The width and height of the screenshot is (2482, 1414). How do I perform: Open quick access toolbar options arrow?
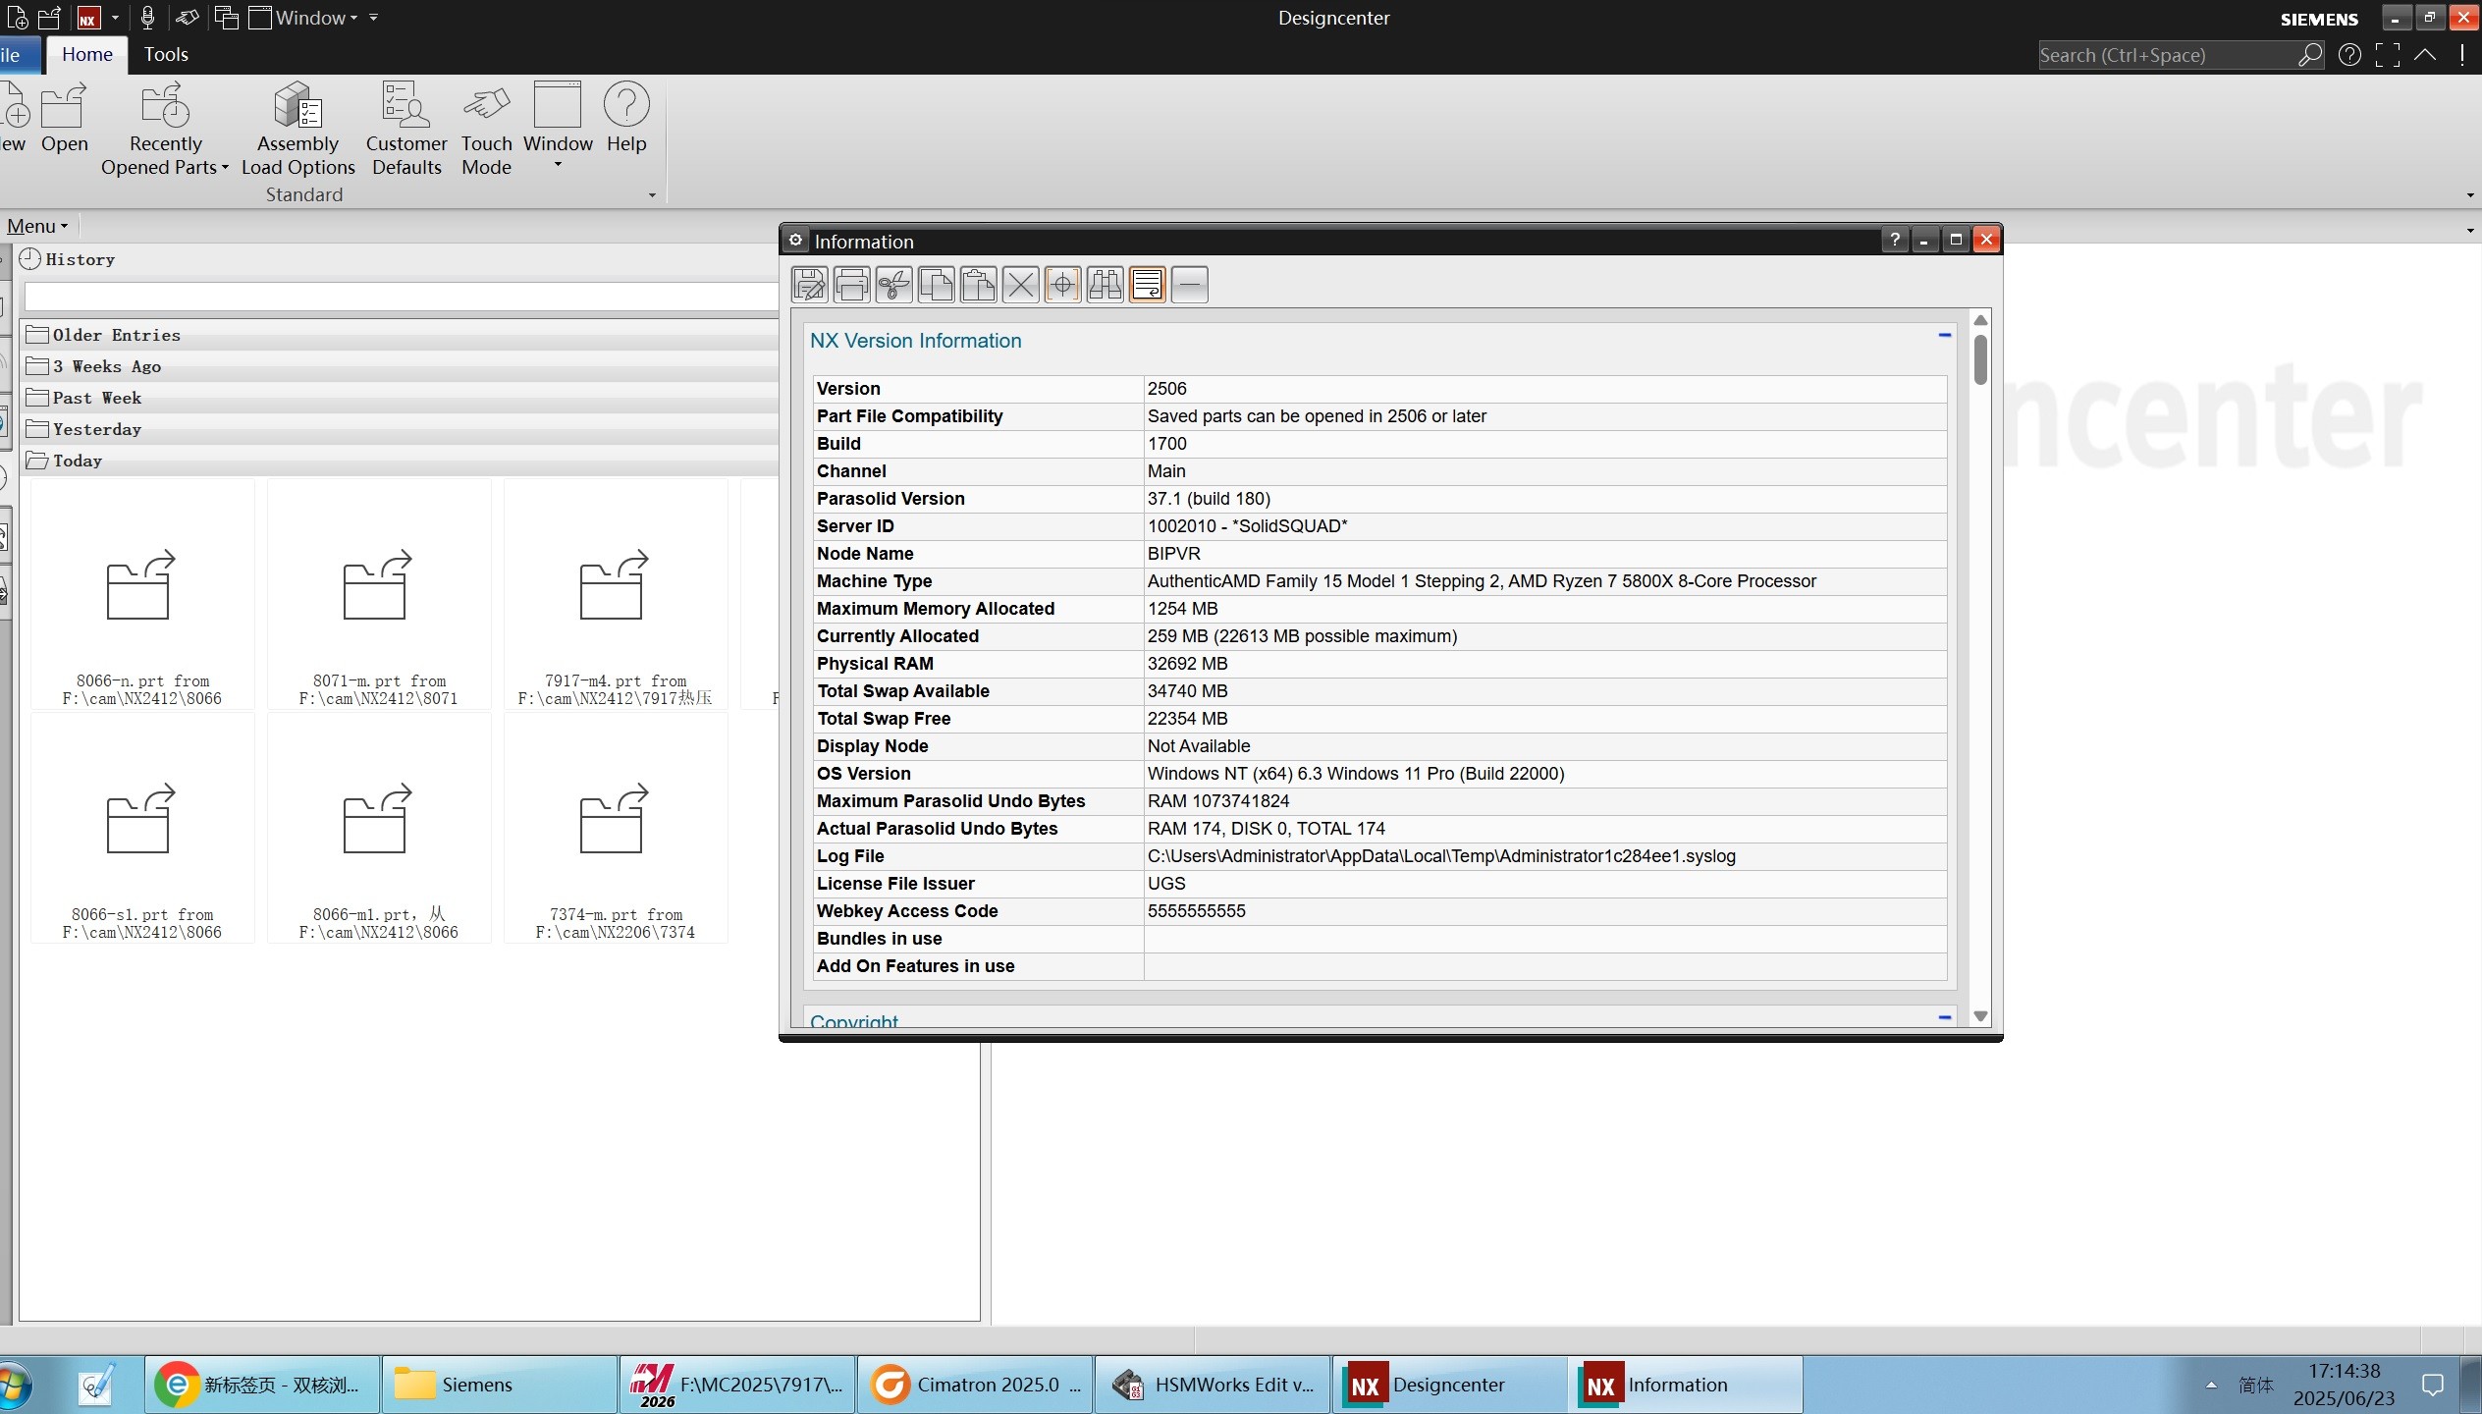373,18
